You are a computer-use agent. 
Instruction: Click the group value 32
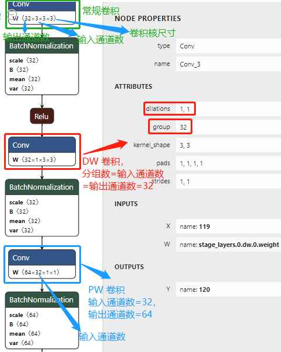(229, 127)
